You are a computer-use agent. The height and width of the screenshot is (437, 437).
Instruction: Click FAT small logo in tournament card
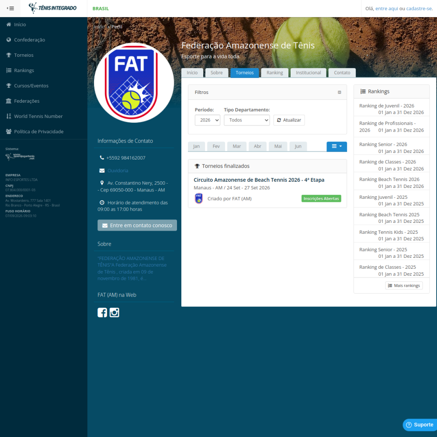199,198
